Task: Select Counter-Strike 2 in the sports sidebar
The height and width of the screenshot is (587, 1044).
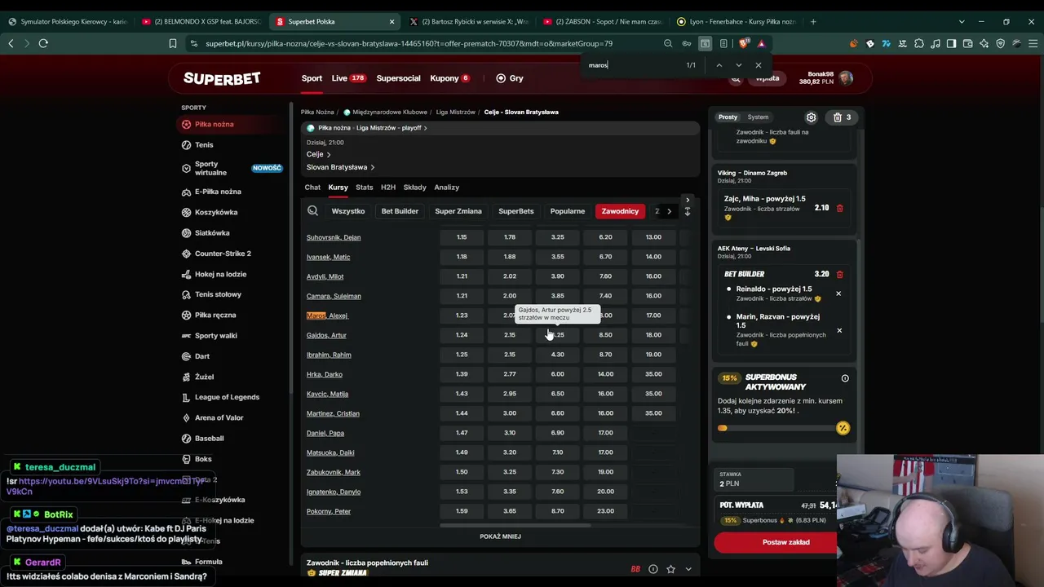Action: point(223,254)
